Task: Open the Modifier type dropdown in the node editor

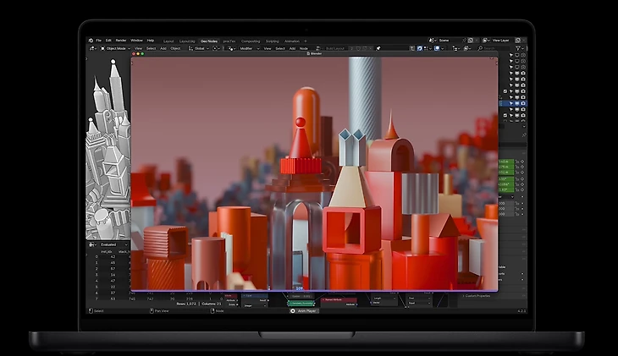Action: (x=246, y=48)
